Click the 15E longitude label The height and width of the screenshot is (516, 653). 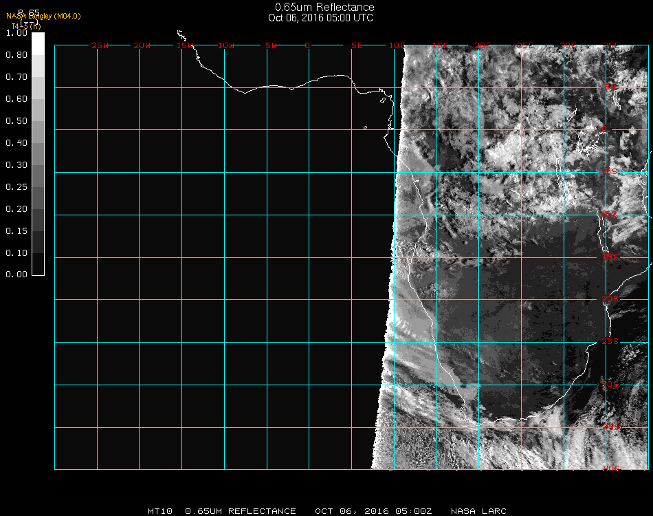pyautogui.click(x=440, y=45)
